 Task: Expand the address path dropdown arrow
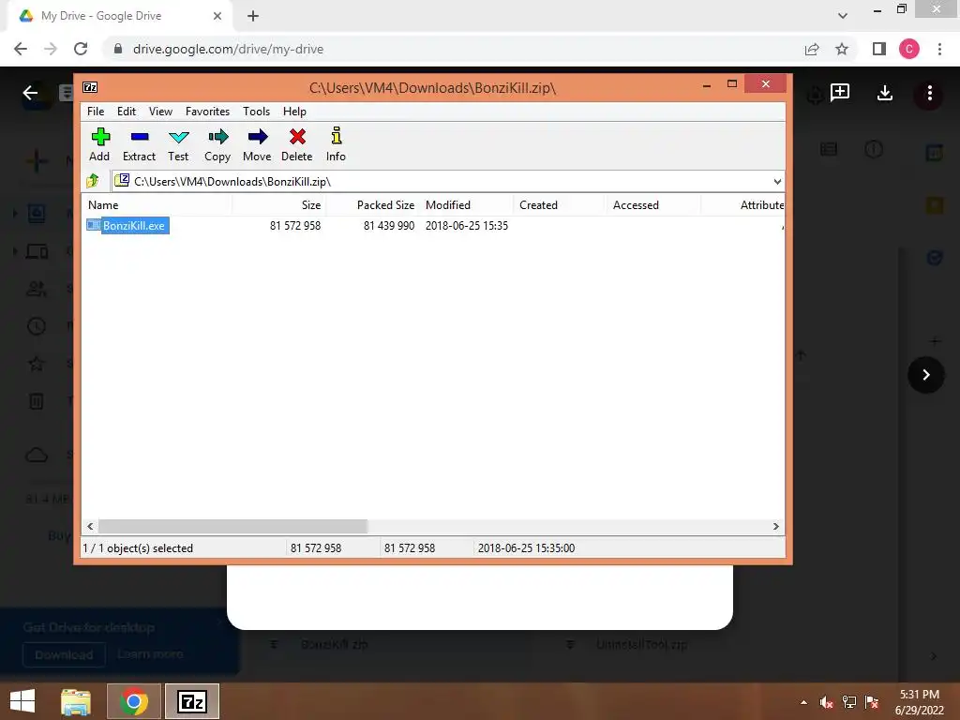777,181
